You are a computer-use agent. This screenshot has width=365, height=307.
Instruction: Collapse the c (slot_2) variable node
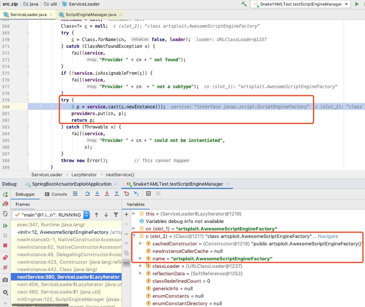click(x=134, y=236)
